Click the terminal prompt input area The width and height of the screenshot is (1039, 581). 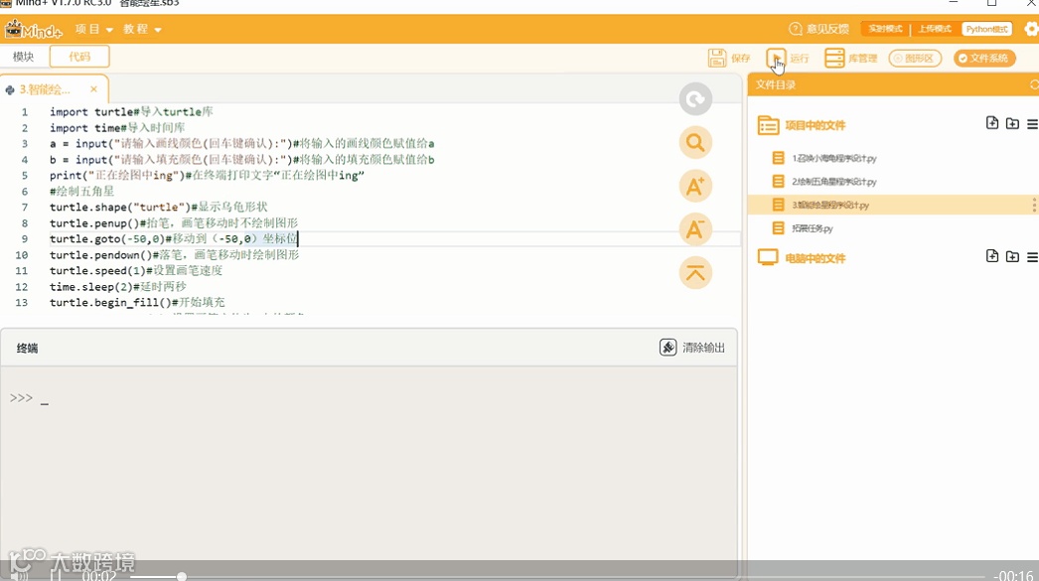pyautogui.click(x=368, y=398)
